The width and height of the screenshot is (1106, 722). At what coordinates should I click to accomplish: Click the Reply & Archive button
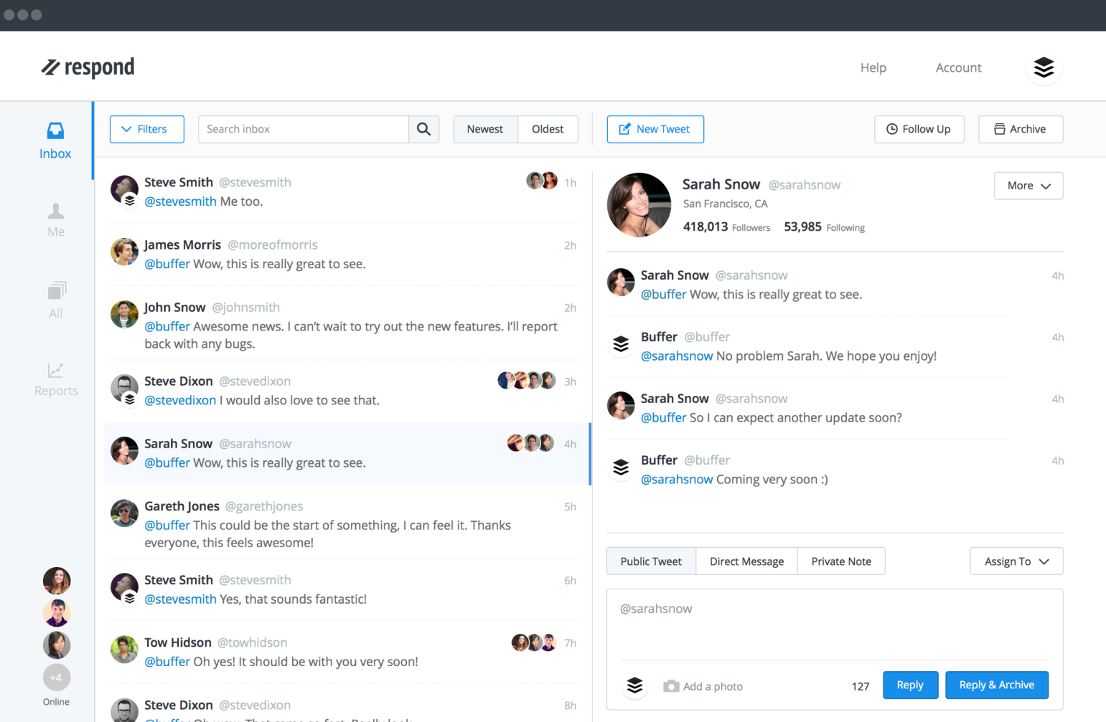point(996,685)
